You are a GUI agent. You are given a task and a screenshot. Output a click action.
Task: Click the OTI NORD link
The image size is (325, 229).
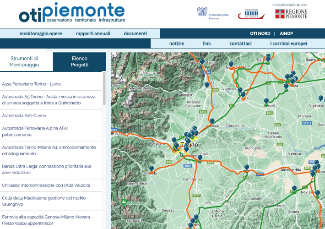(260, 33)
